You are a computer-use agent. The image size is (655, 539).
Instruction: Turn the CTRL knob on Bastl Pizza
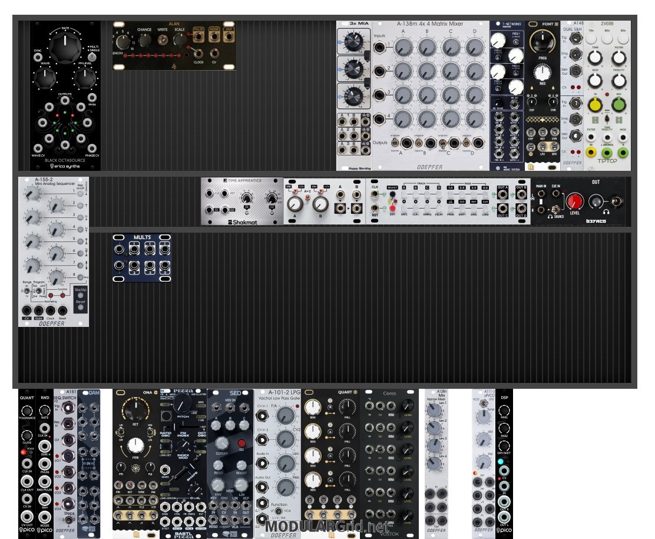195,490
